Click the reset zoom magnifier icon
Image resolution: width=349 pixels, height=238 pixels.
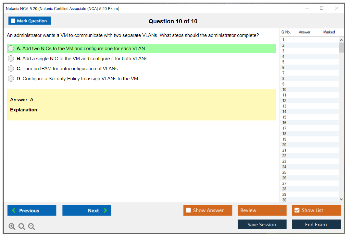(22, 227)
